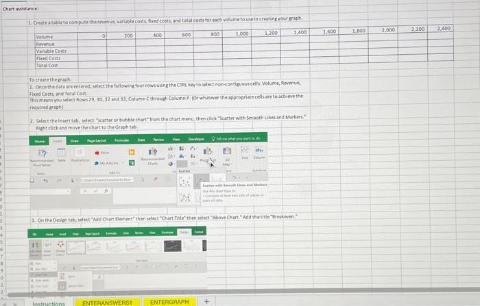Image resolution: width=480 pixels, height=306 pixels.
Task: Open the ENTERGRAPH sheet tab
Action: (169, 302)
